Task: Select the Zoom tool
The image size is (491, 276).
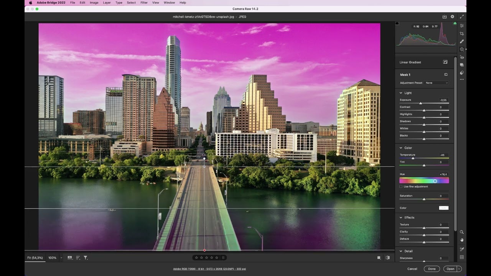Action: tap(461, 232)
